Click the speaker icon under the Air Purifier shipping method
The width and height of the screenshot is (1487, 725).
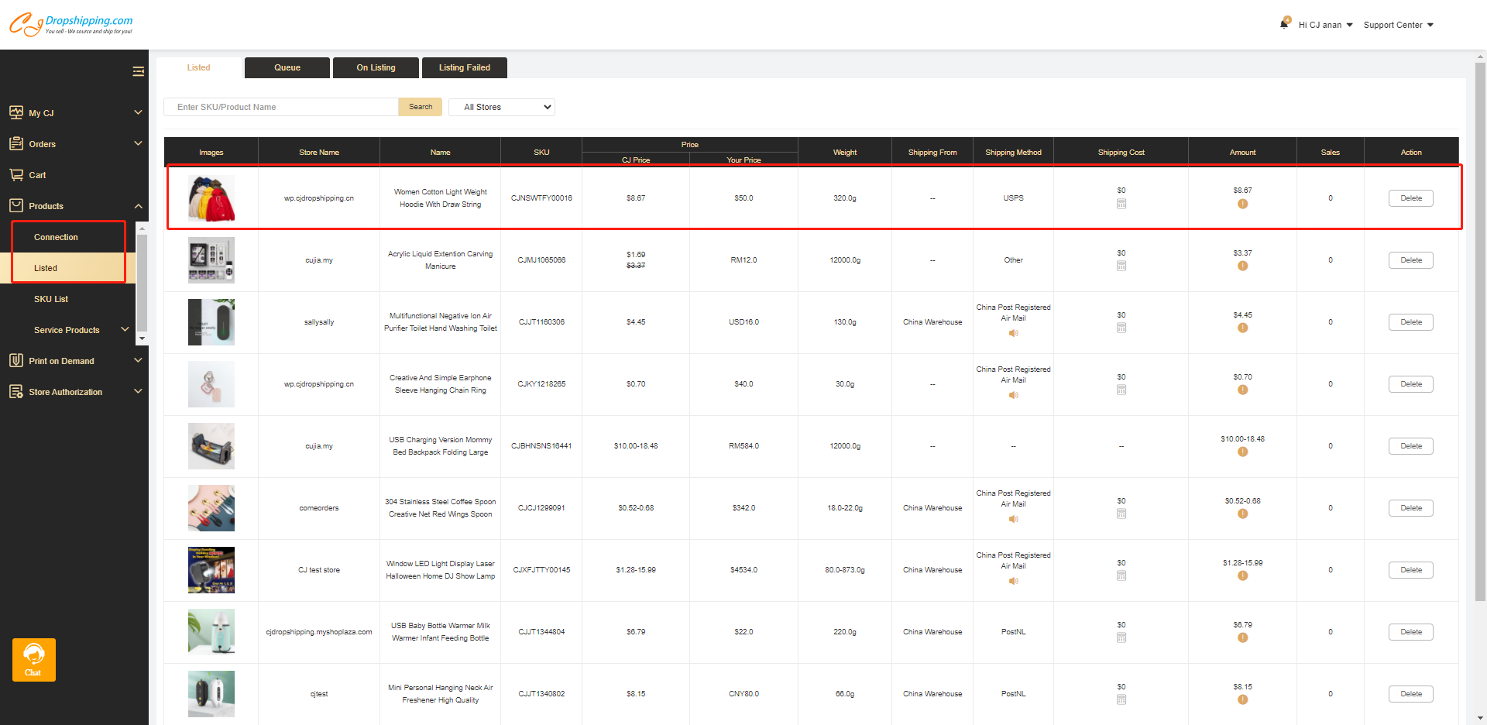(1013, 334)
